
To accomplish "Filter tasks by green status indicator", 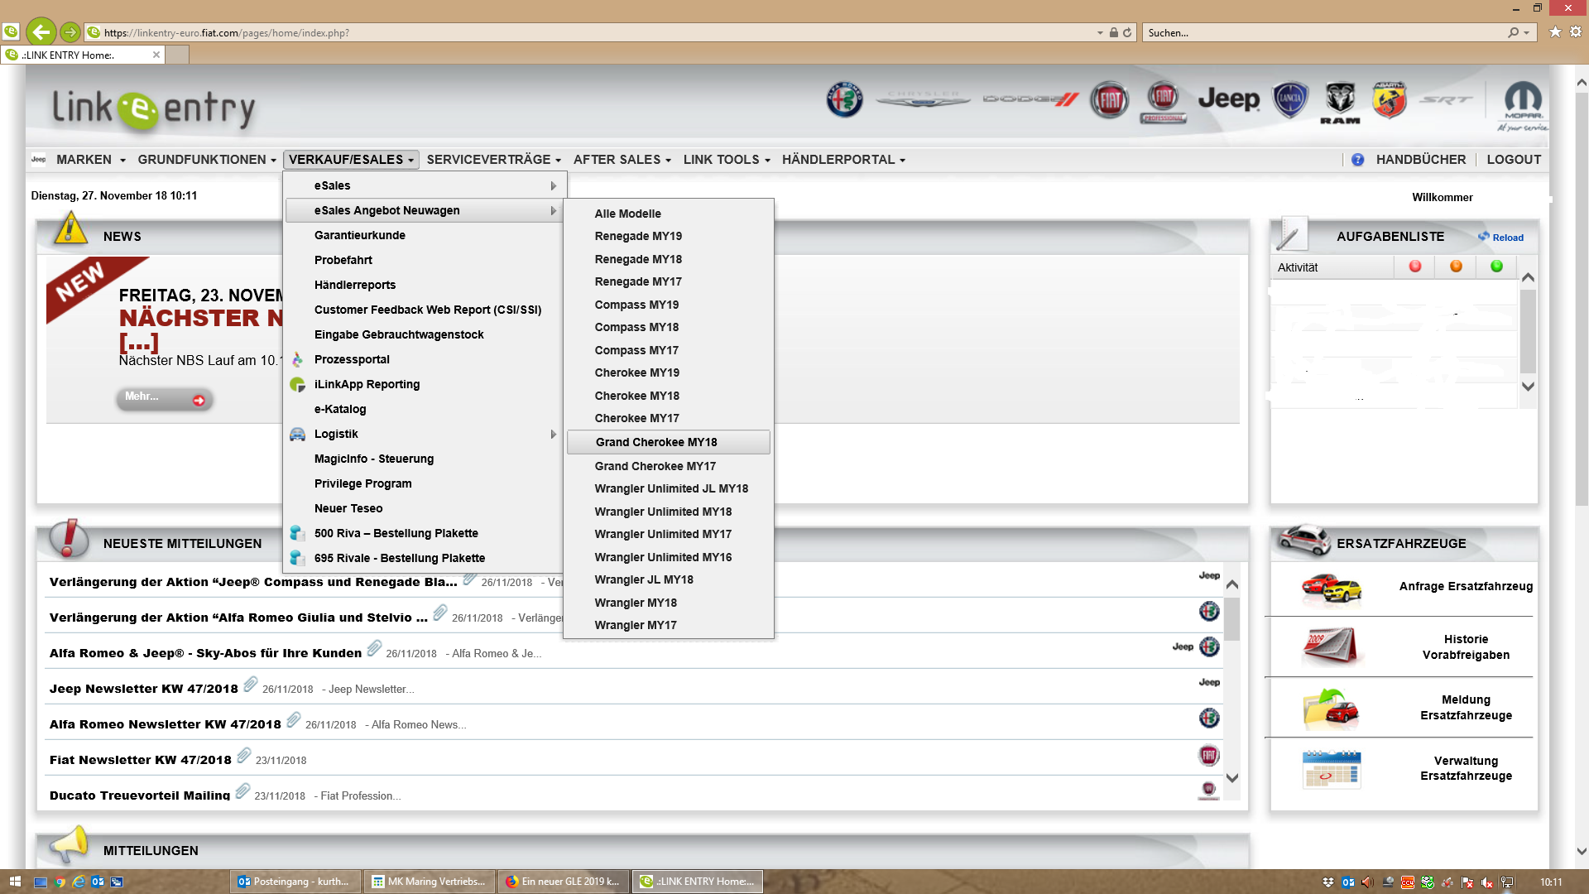I will tap(1496, 267).
